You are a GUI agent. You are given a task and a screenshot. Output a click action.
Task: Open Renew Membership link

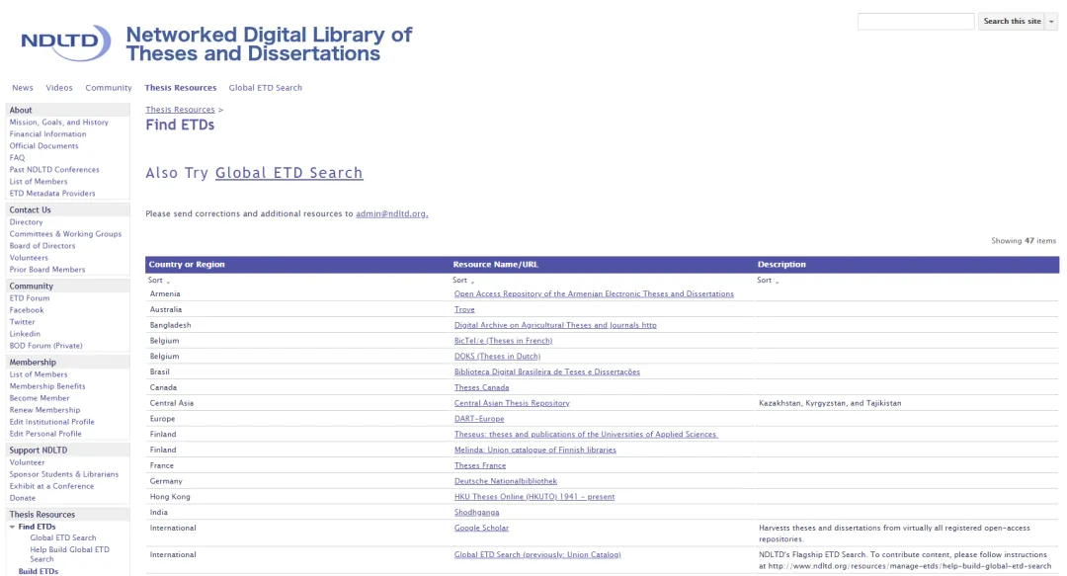[x=44, y=411]
